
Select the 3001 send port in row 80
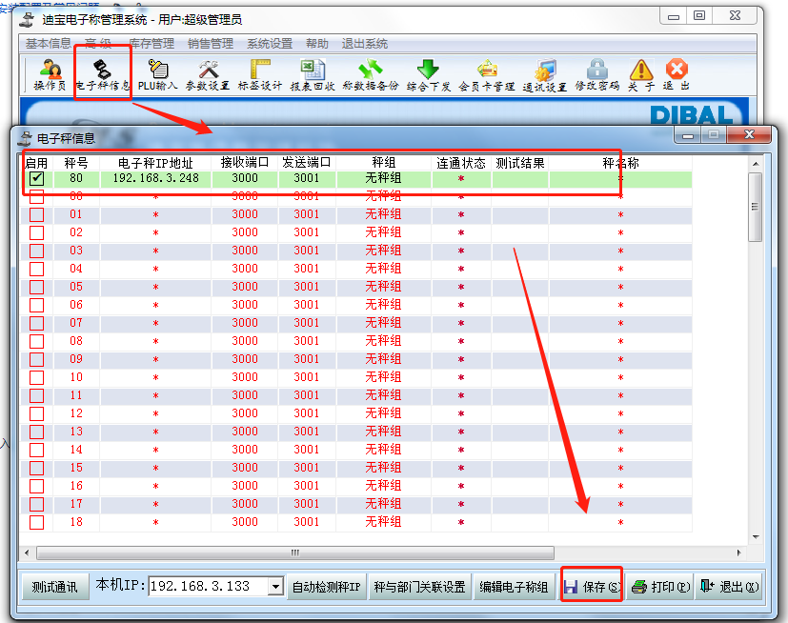[x=307, y=178]
